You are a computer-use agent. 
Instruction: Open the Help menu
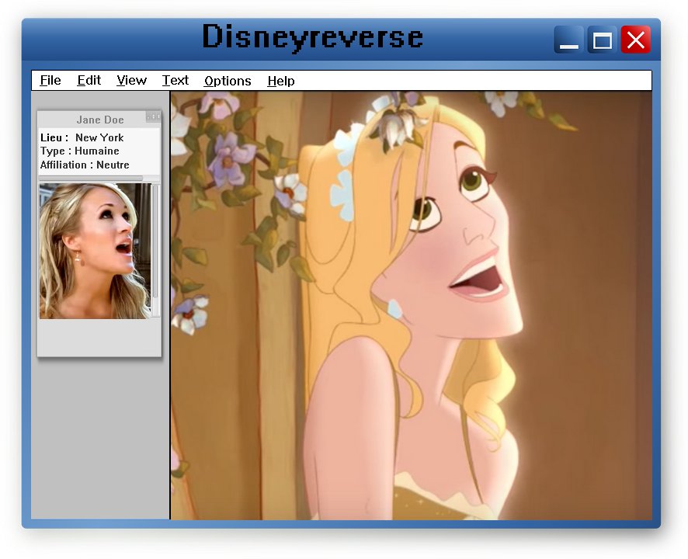(x=281, y=82)
